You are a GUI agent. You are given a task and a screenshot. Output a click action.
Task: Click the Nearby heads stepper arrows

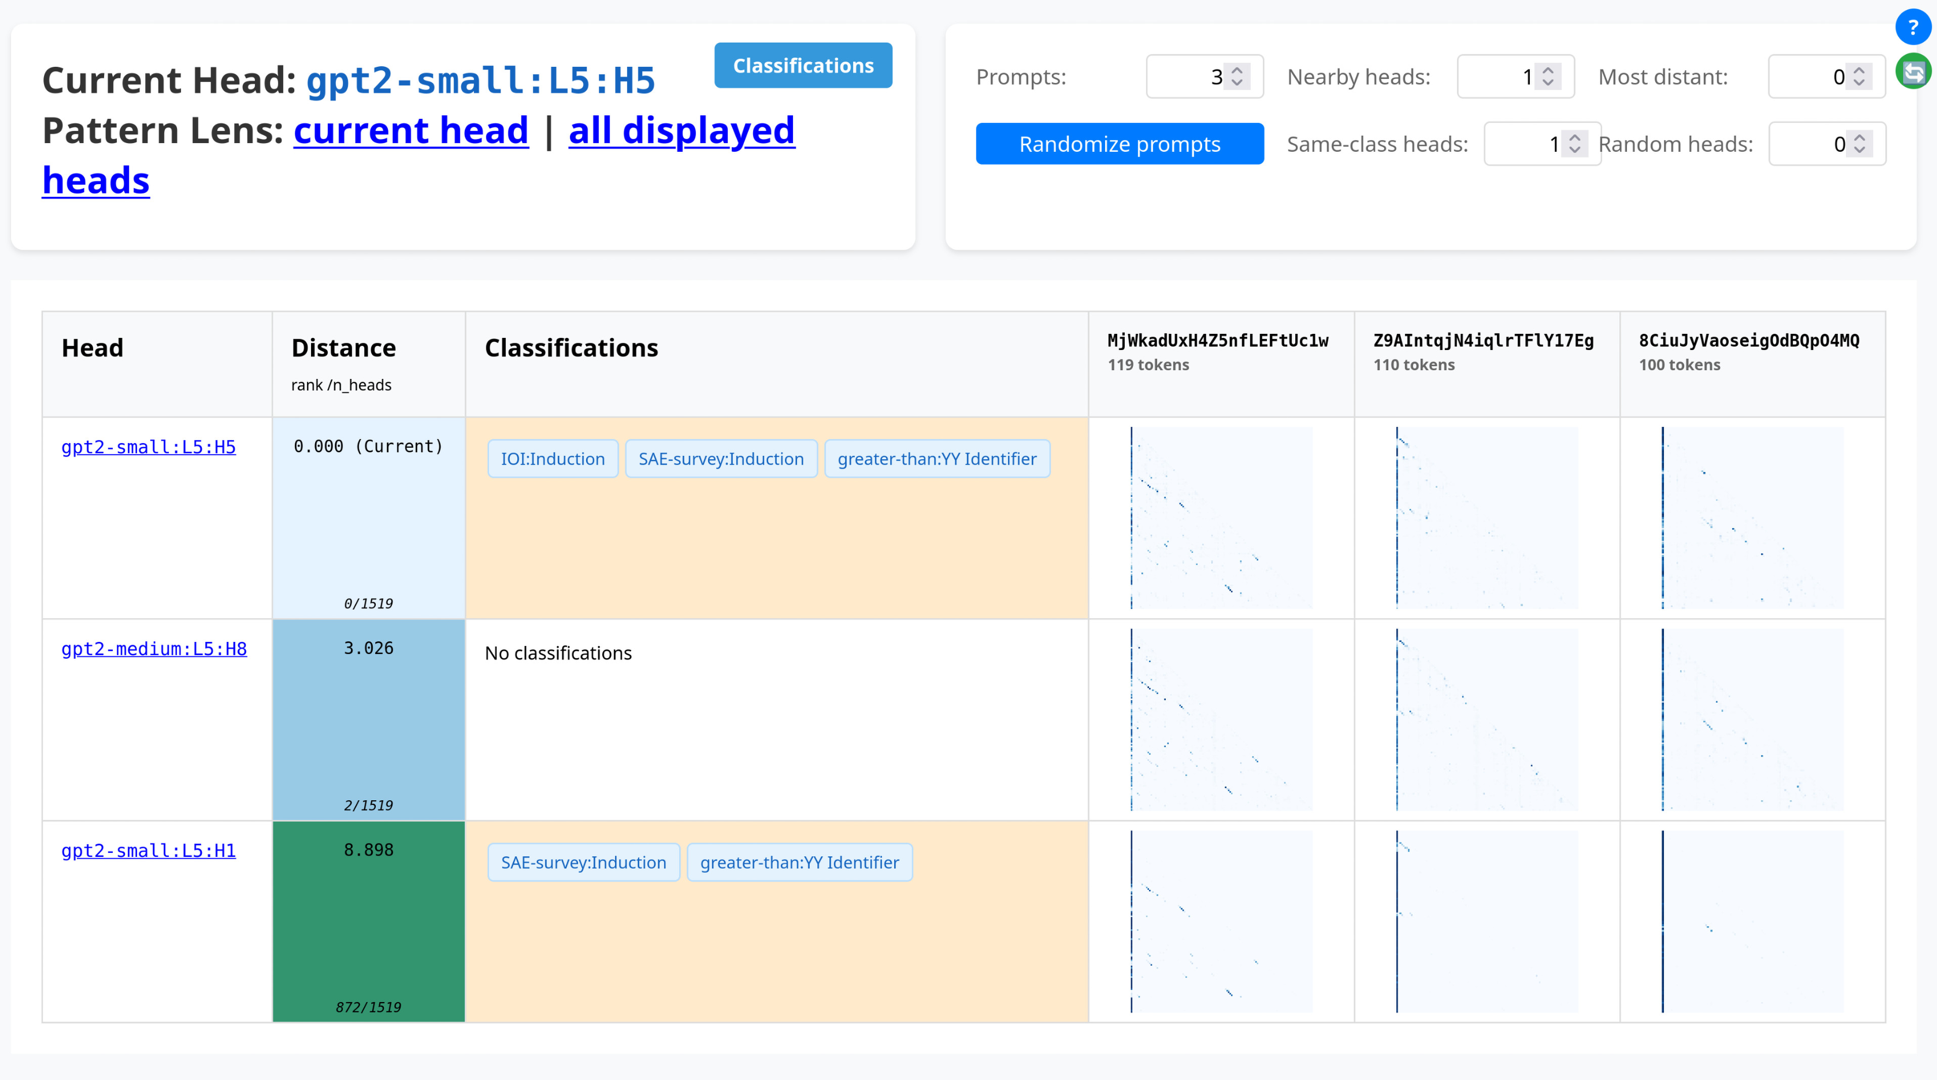pyautogui.click(x=1548, y=76)
